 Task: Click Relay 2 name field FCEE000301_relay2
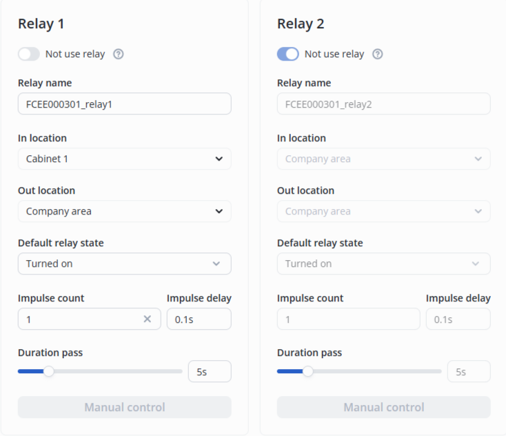tap(383, 103)
